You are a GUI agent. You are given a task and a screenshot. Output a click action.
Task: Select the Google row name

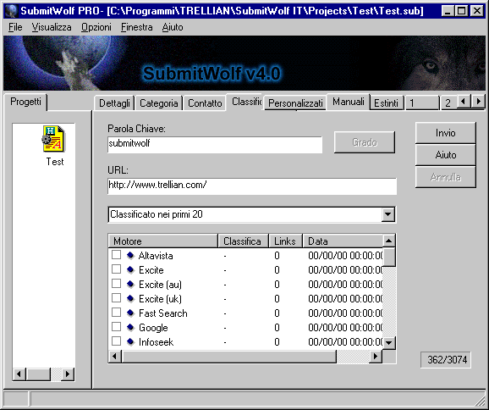(153, 328)
